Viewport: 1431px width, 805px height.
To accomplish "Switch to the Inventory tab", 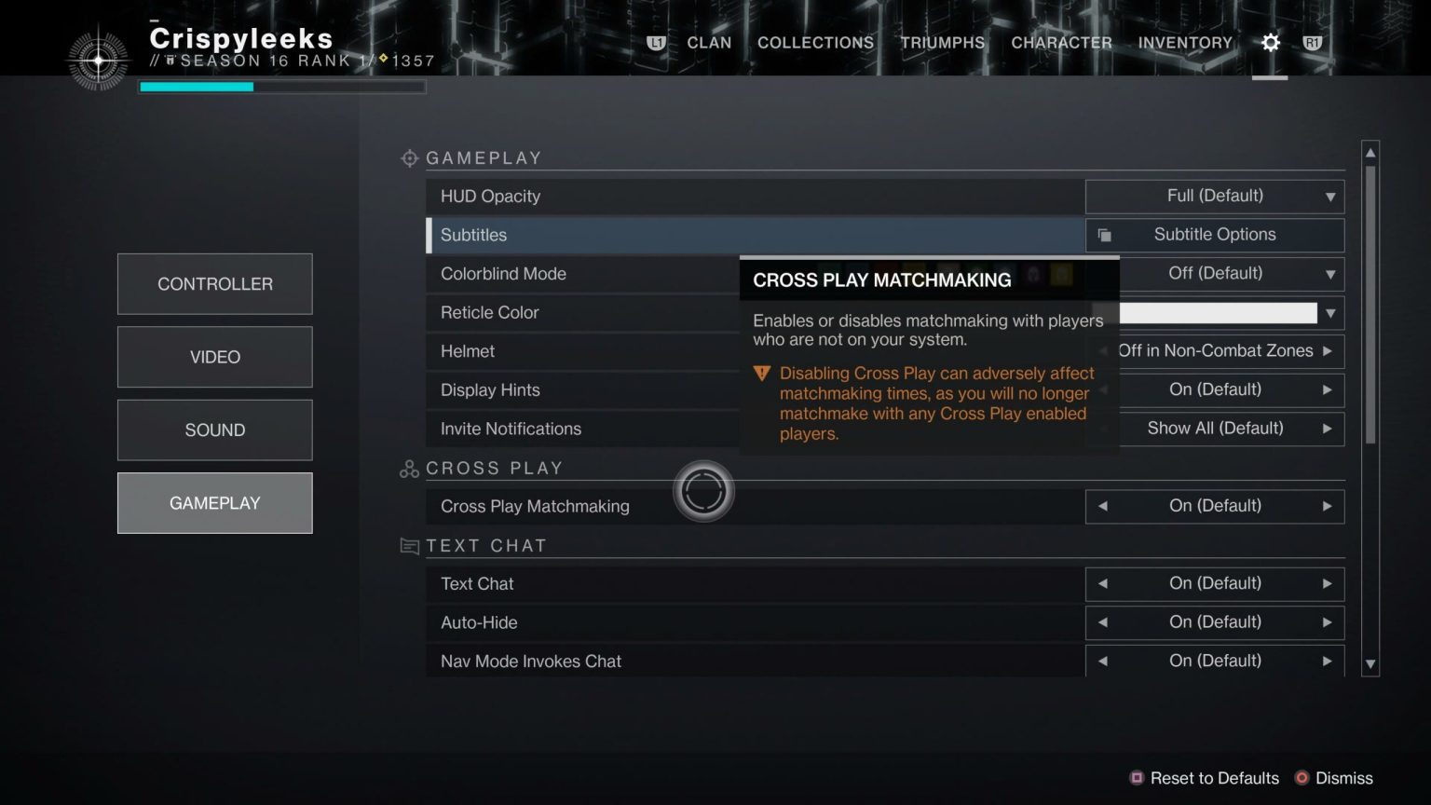I will coord(1184,43).
